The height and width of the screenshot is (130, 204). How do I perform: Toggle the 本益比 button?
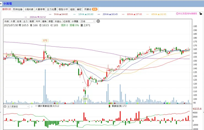pos(58,21)
